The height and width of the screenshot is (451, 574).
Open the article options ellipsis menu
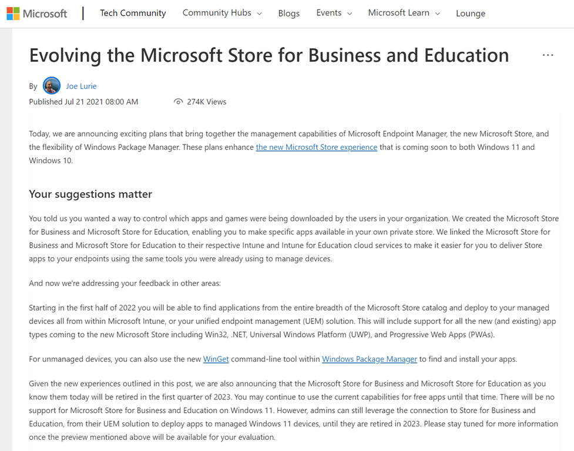[x=548, y=55]
